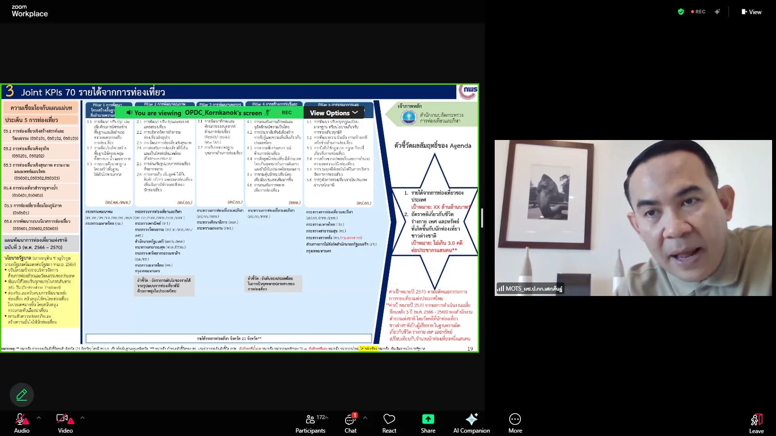Start camera with the Video button
This screenshot has width=776, height=436.
[65, 423]
